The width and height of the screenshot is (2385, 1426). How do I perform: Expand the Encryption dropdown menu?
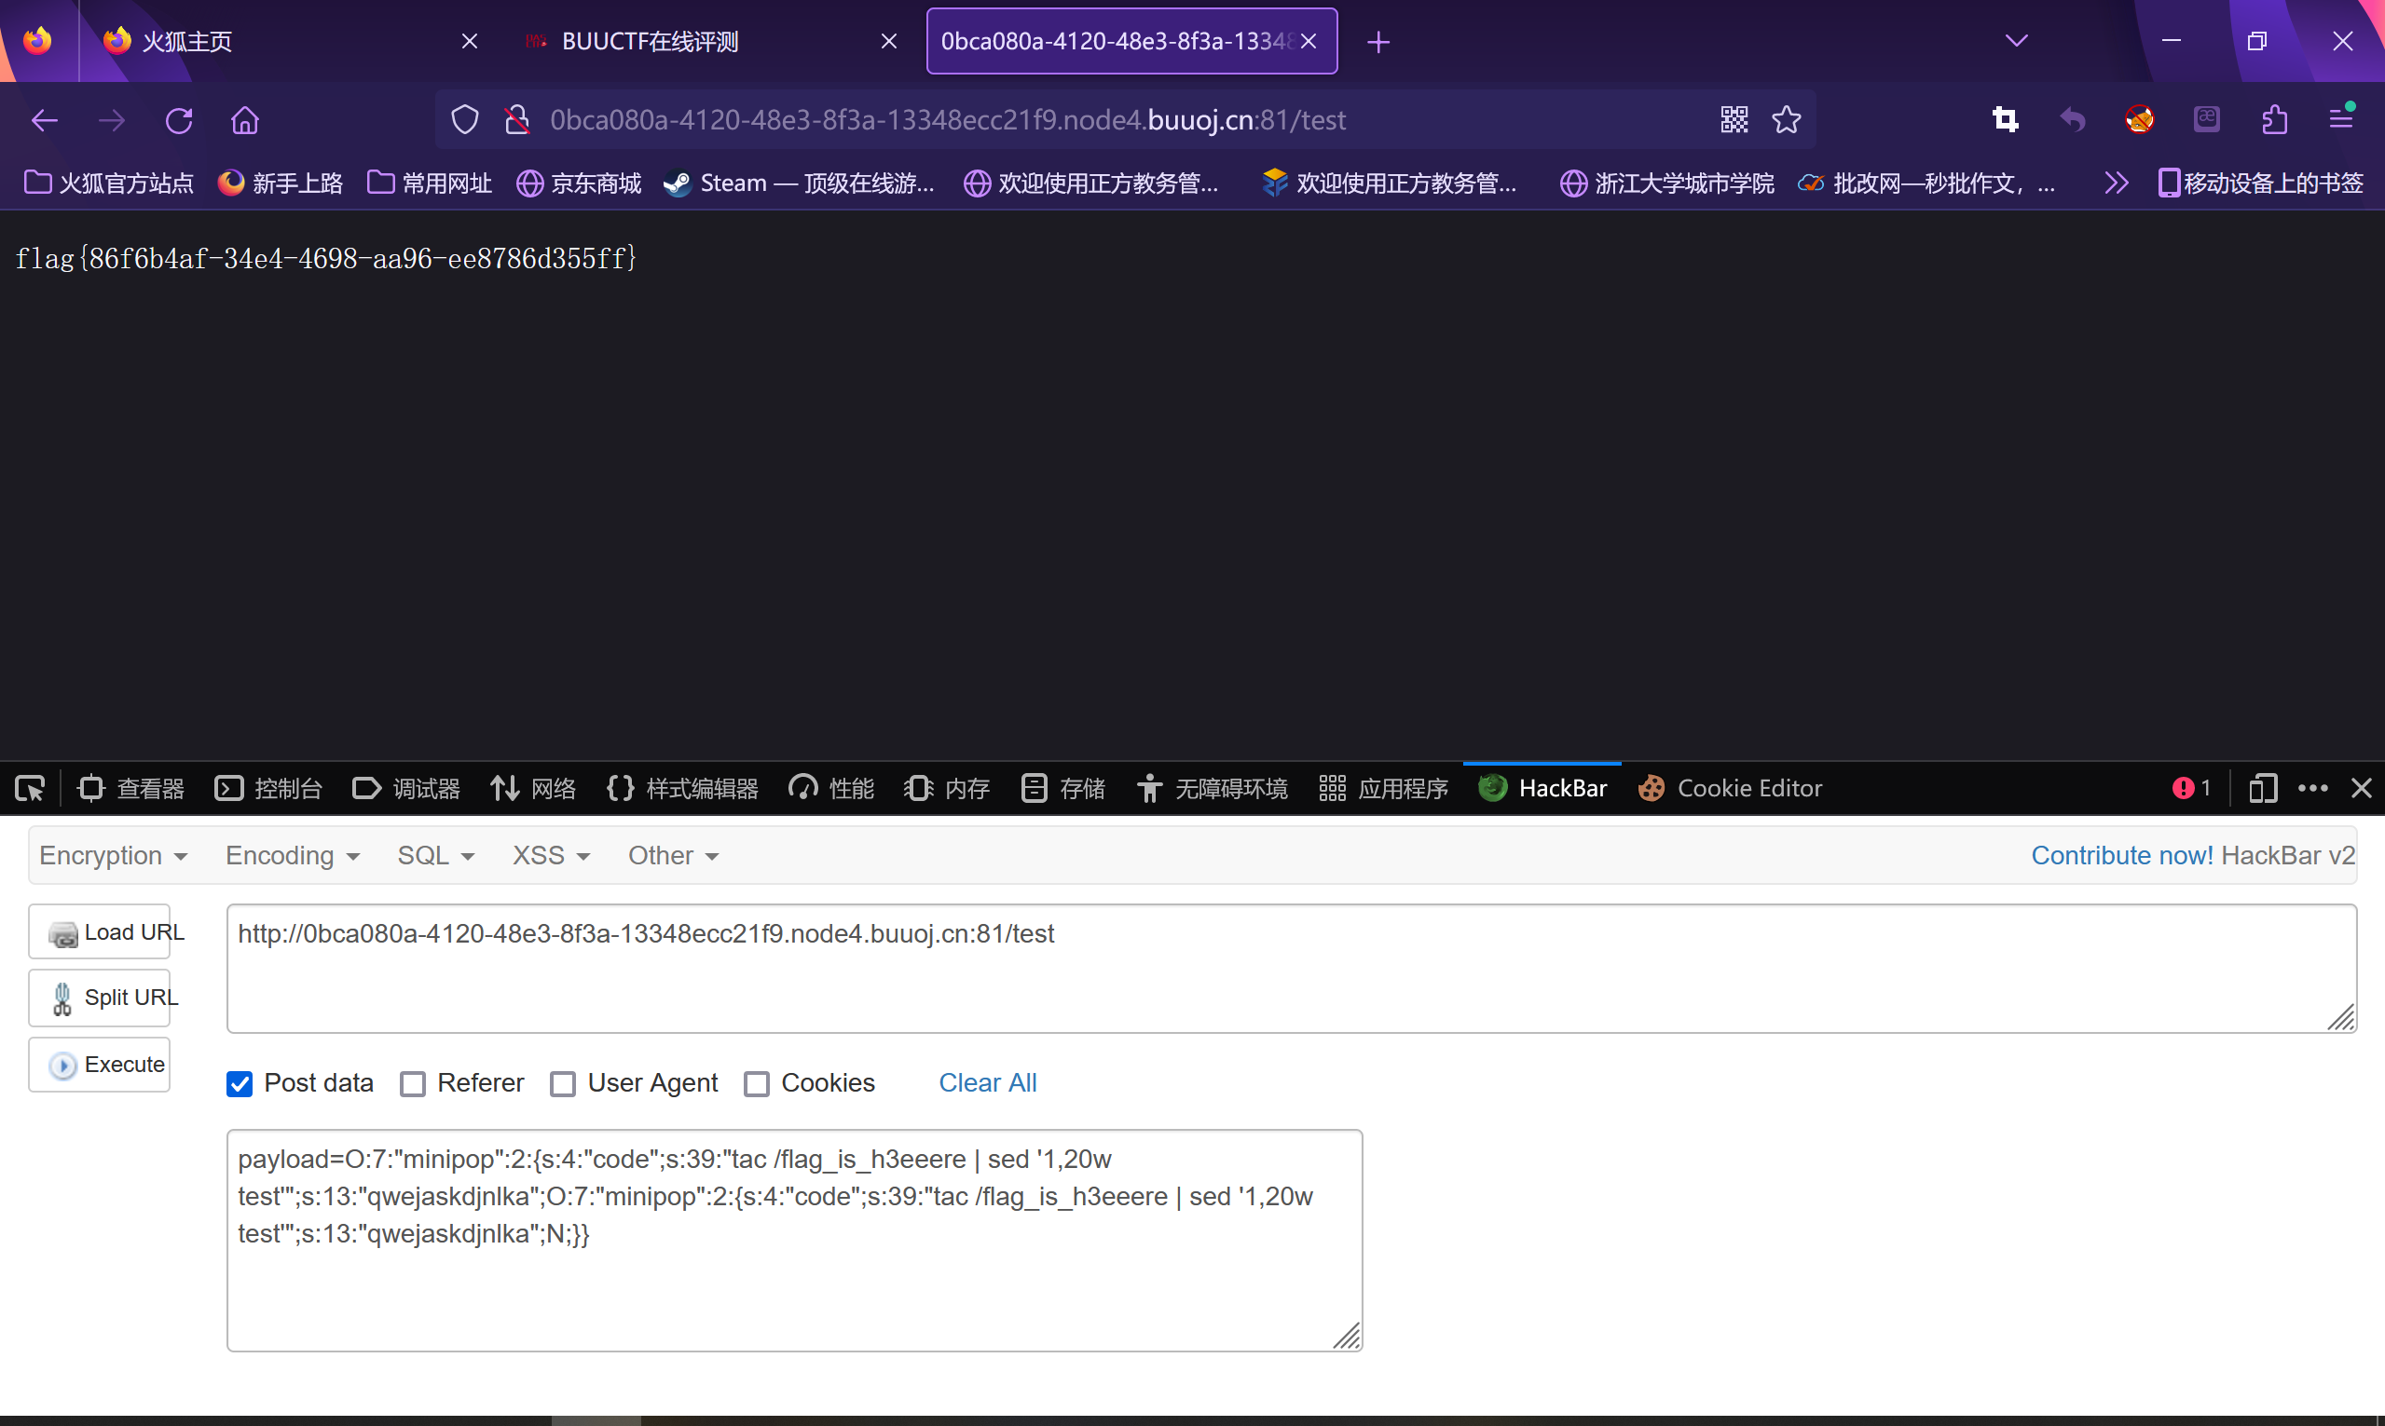pyautogui.click(x=113, y=855)
